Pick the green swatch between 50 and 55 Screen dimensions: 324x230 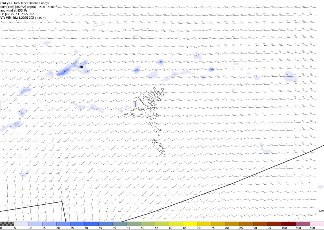[148, 224]
